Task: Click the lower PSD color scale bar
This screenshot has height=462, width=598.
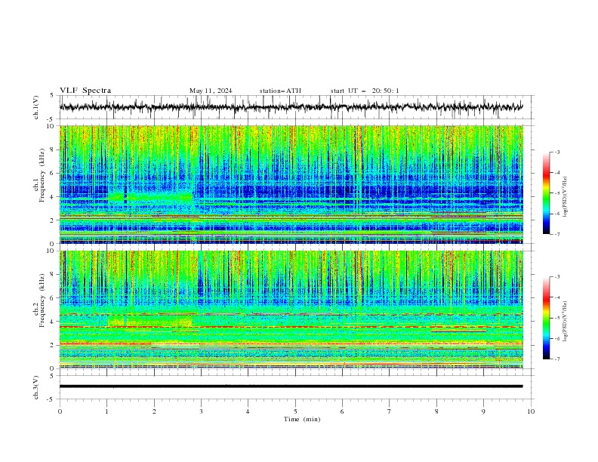Action: coord(547,318)
